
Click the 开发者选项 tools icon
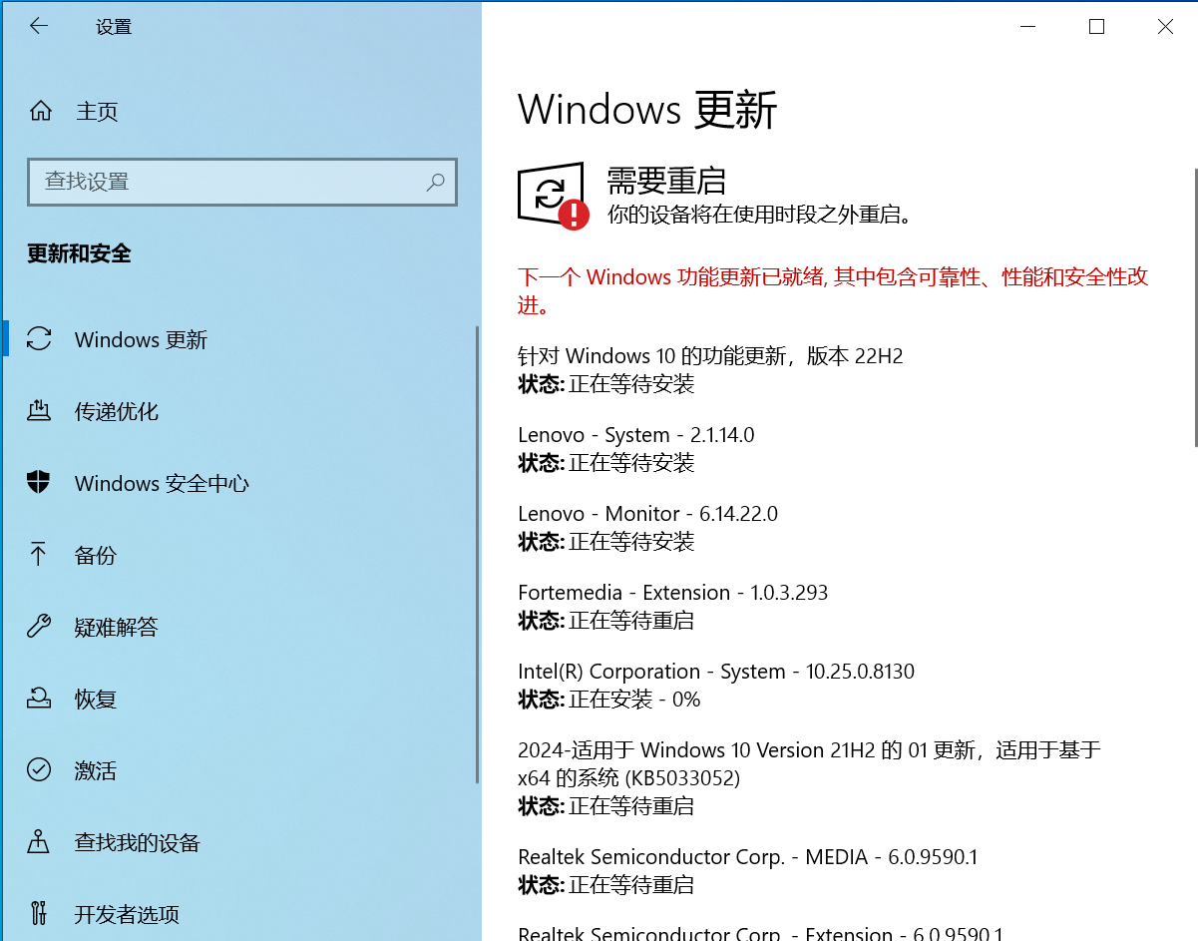39,914
